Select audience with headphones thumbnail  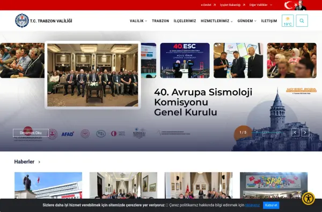22,61
